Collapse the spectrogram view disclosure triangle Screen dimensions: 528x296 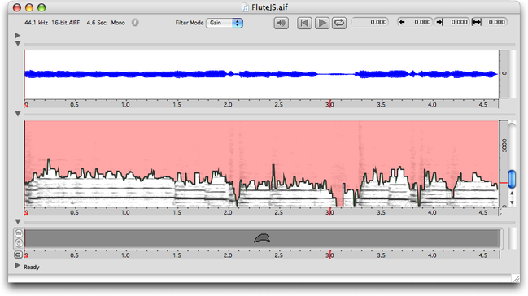[x=18, y=114]
